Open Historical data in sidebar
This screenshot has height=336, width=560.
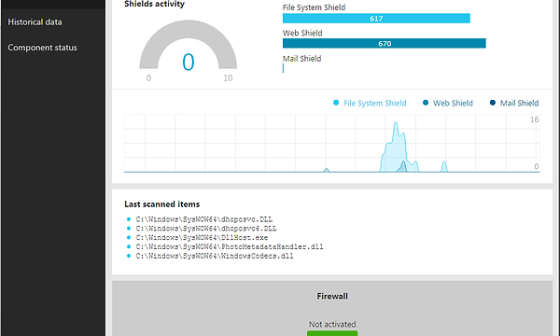(x=35, y=22)
